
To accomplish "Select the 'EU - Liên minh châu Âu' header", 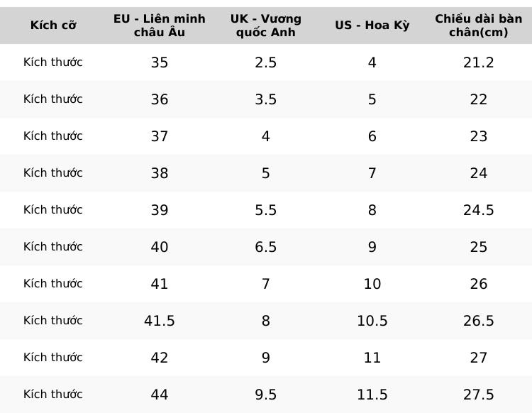I will click(x=160, y=26).
